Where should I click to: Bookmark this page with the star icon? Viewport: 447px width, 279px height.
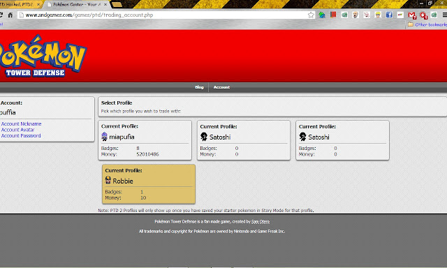click(311, 15)
